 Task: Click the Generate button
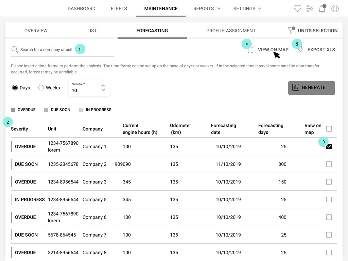point(312,88)
